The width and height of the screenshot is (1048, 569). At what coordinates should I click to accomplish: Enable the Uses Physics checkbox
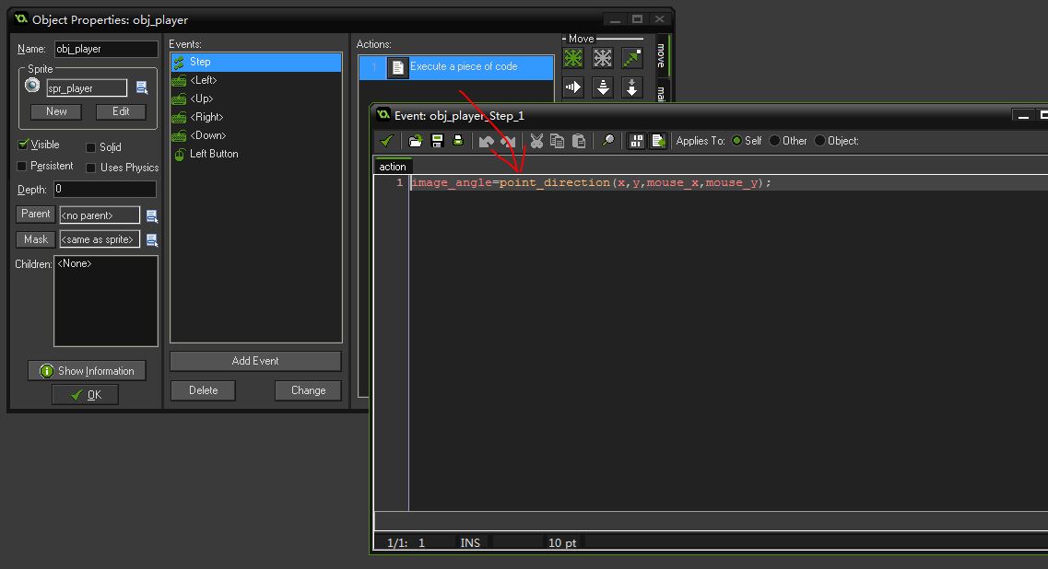coord(91,168)
